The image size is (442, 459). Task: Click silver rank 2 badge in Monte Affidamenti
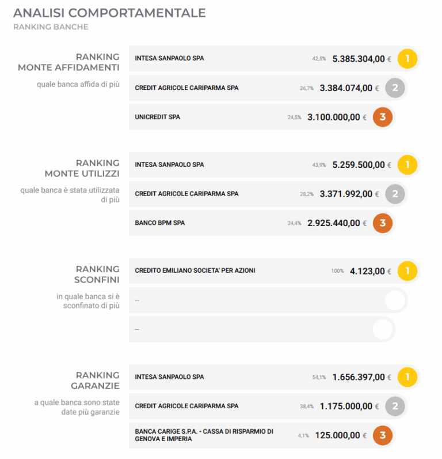click(395, 88)
